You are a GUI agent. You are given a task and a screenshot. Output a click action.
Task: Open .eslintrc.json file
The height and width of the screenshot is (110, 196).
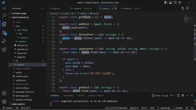point(28,76)
